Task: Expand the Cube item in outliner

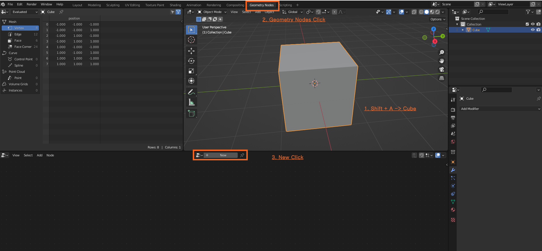Action: 463,30
